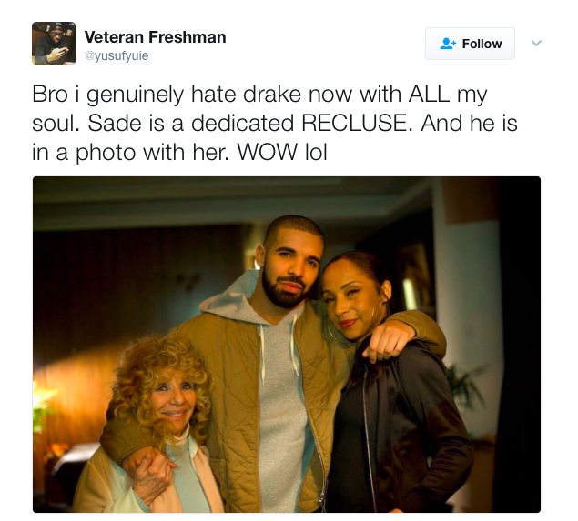Open Veteran Freshman's profile avatar
The image size is (578, 521).
(x=54, y=44)
